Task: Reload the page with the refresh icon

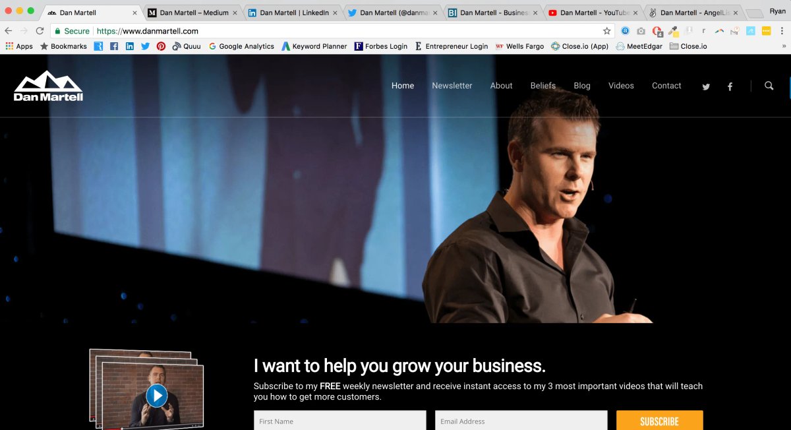Action: coord(40,31)
